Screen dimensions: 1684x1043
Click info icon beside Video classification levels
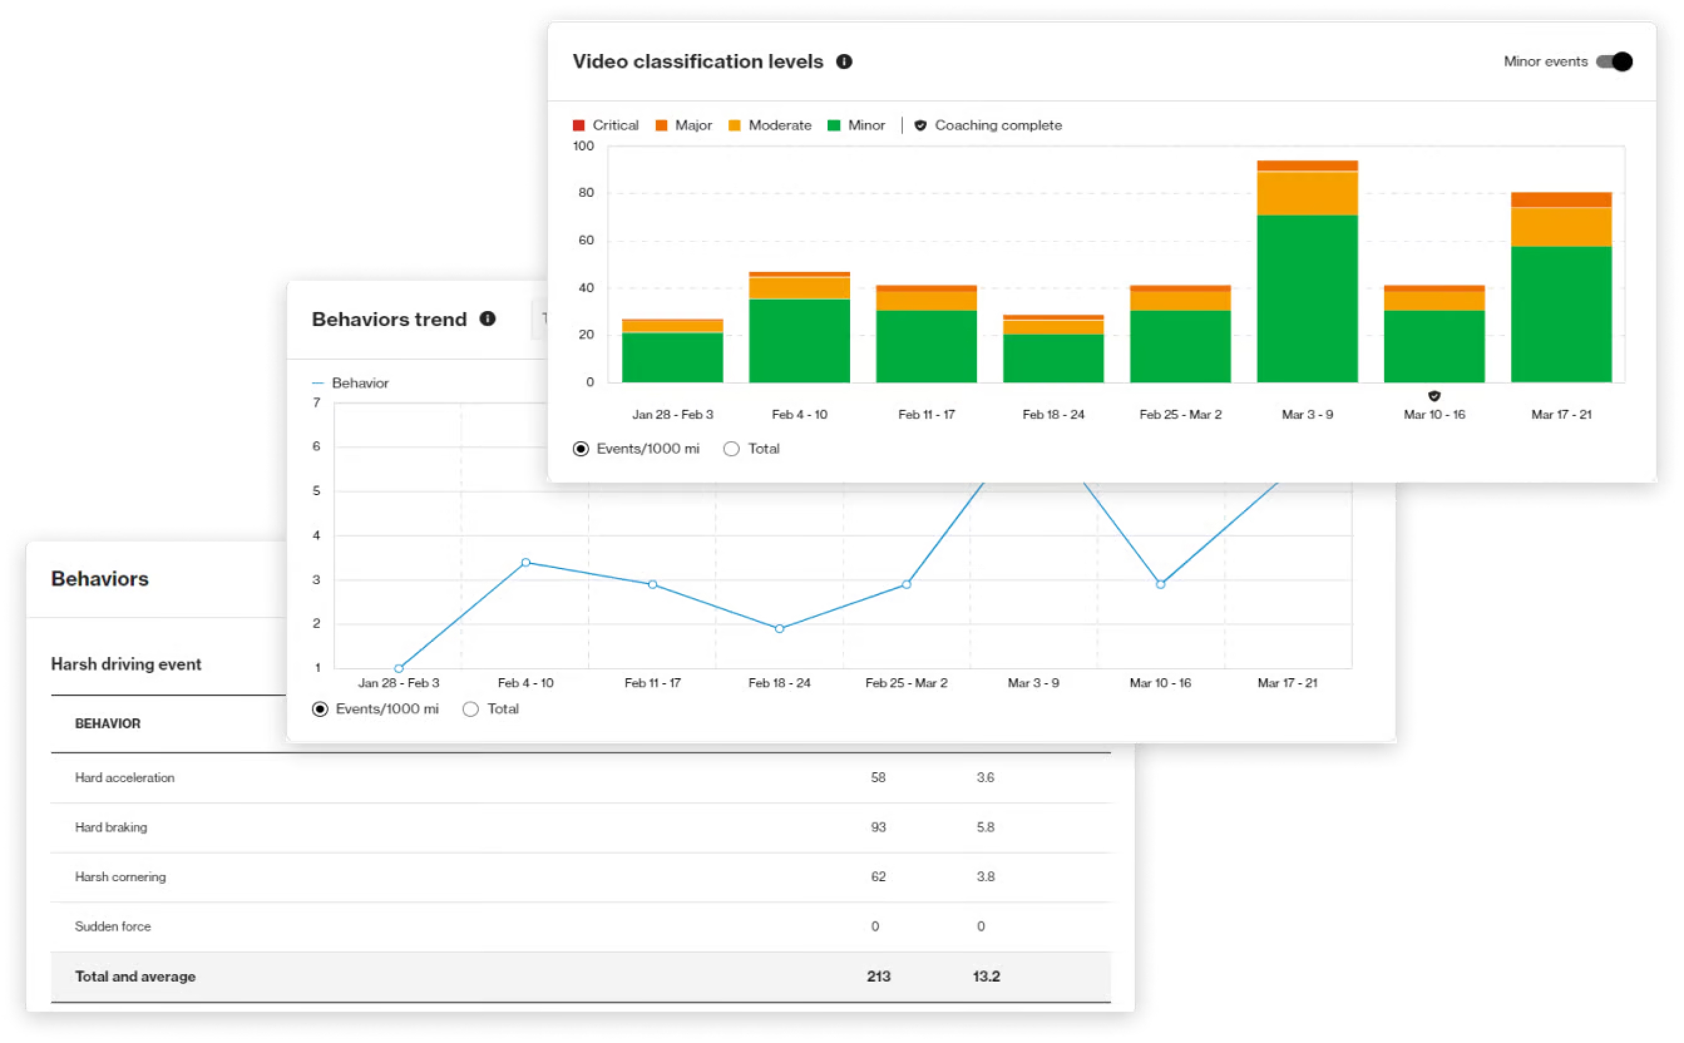[x=844, y=61]
